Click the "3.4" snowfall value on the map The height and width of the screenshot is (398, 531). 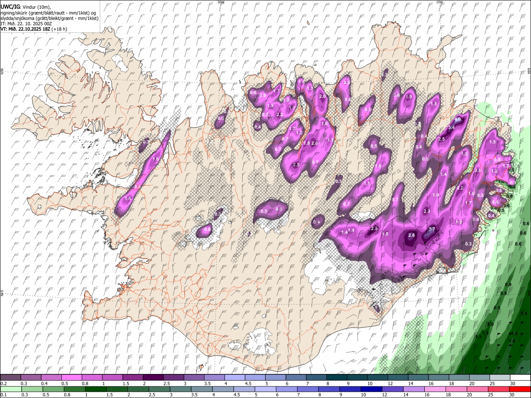point(451,128)
